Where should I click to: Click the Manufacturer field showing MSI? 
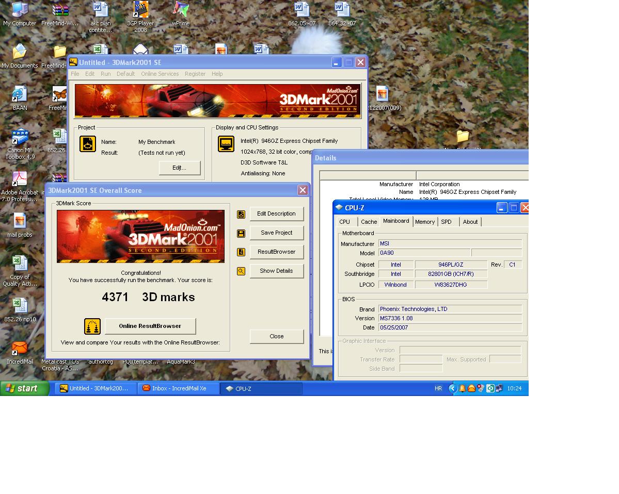point(450,244)
